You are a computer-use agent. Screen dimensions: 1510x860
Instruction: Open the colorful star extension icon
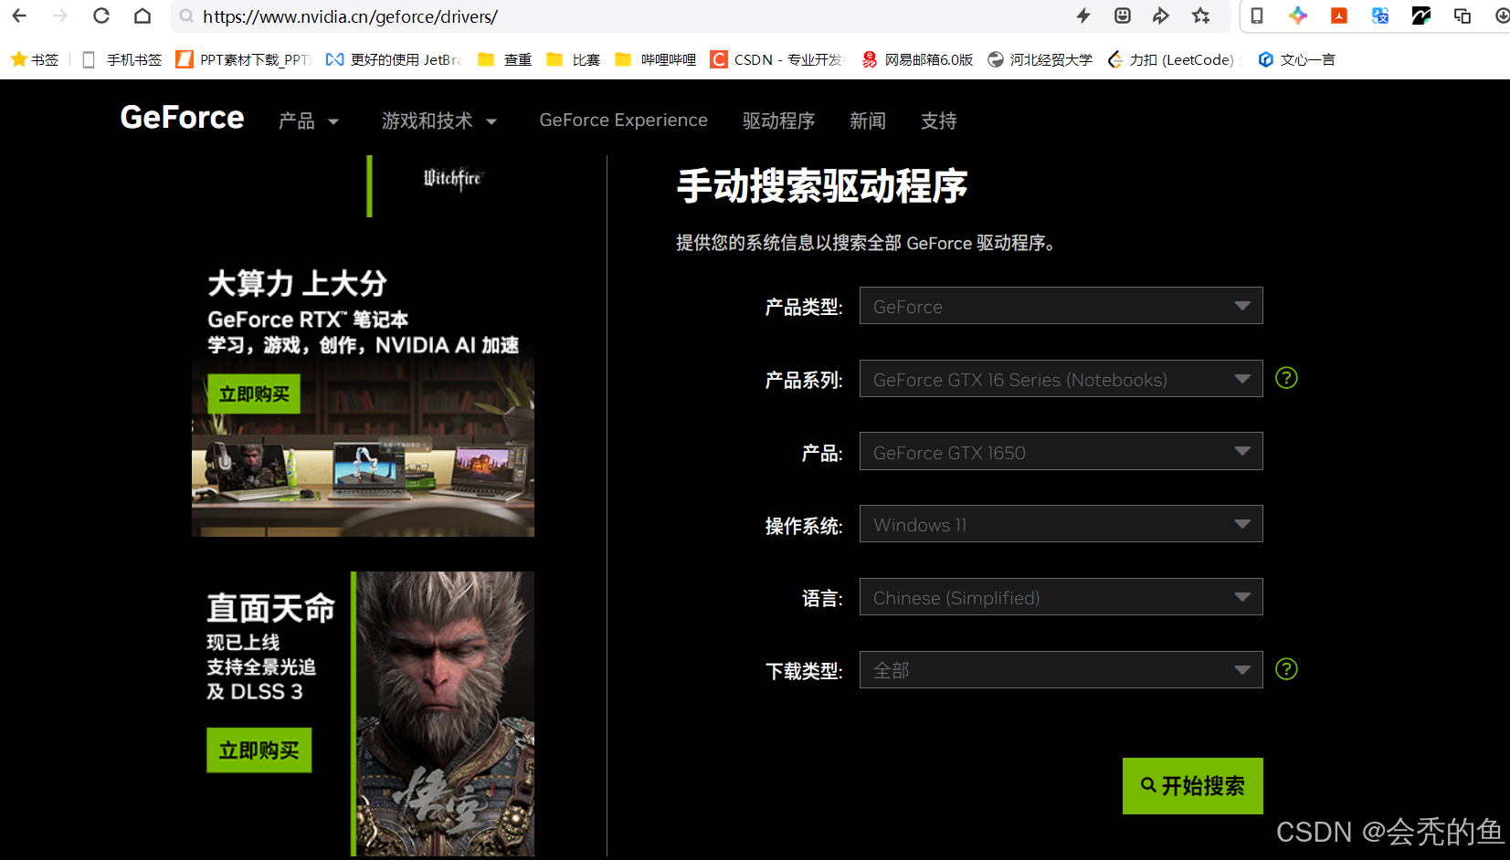click(1298, 16)
